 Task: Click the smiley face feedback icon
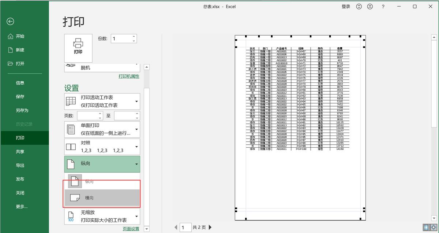tap(359, 7)
